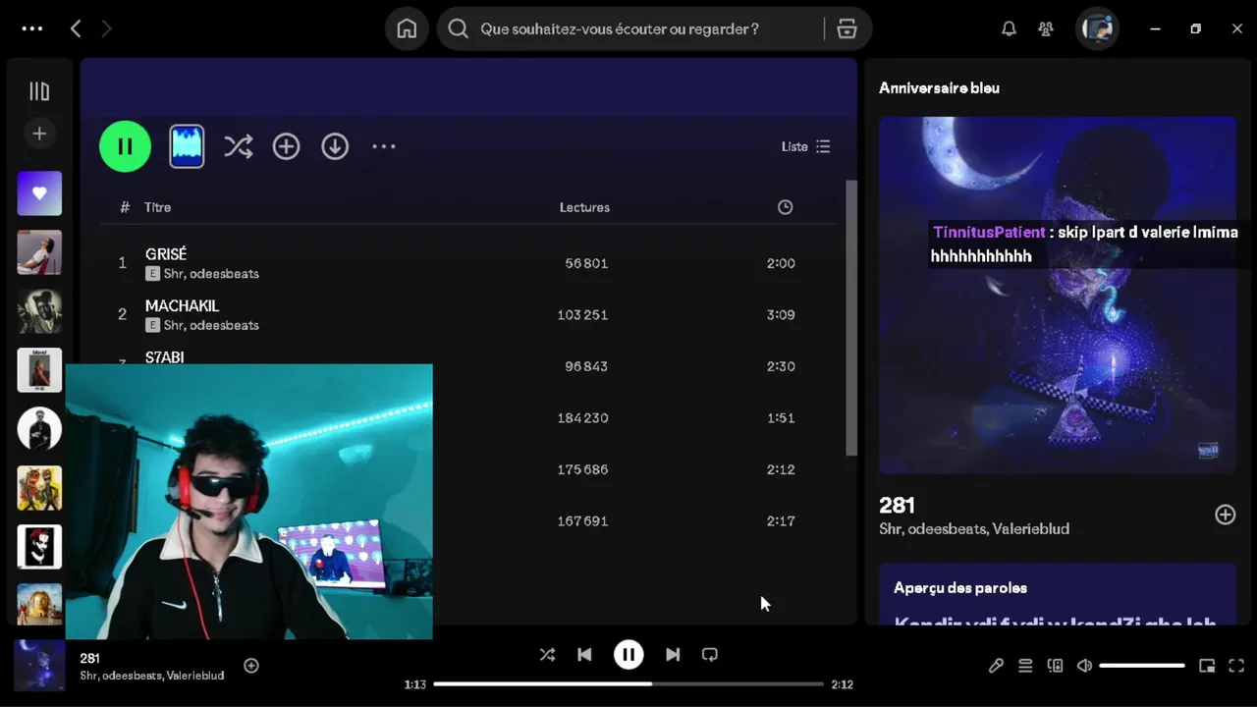Click the search field 'Que souhaitez-vous écouter'
Viewport: 1257px width, 707px height.
click(619, 28)
